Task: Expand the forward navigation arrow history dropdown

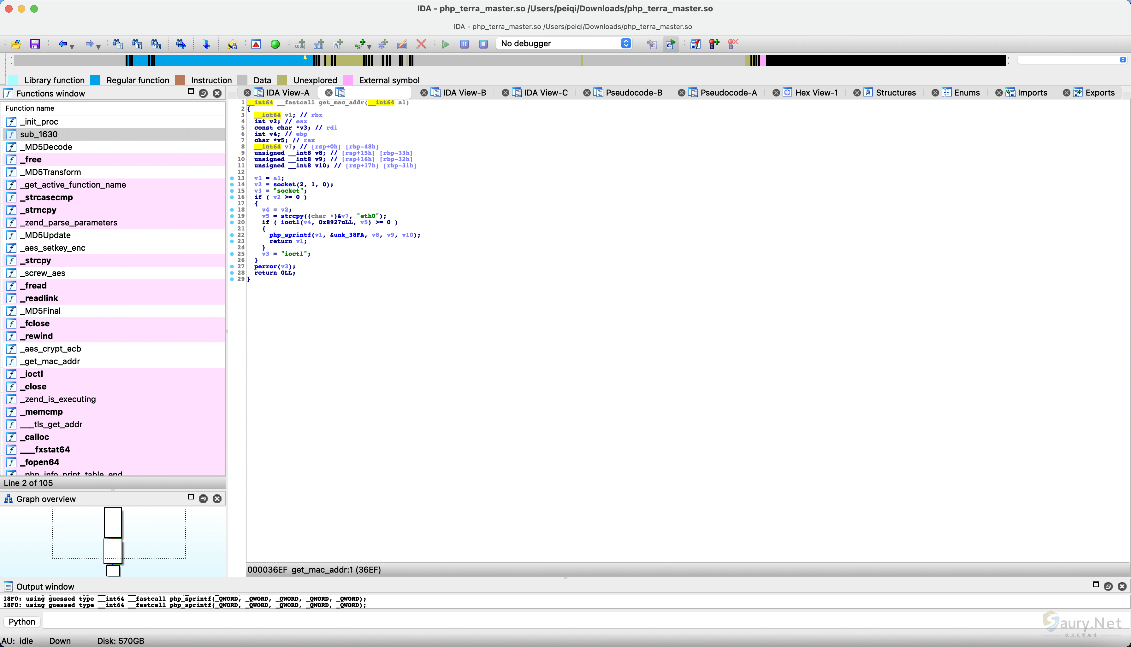Action: 99,46
